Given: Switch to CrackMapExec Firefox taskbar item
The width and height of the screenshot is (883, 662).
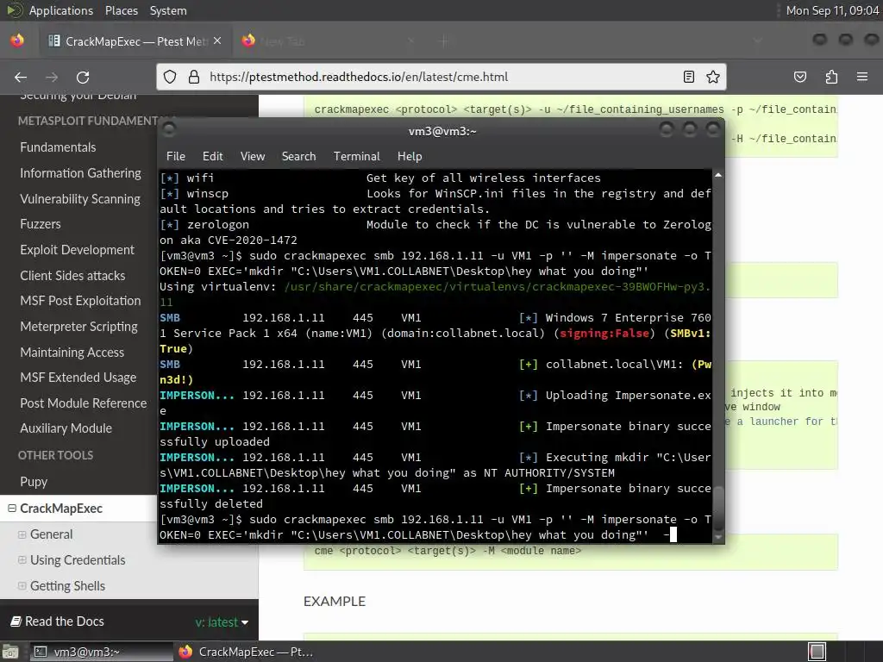Looking at the screenshot, I should coord(246,652).
